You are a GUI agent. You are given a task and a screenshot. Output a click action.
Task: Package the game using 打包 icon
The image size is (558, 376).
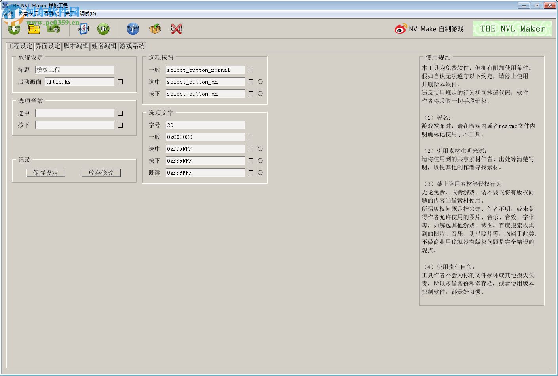pos(154,28)
